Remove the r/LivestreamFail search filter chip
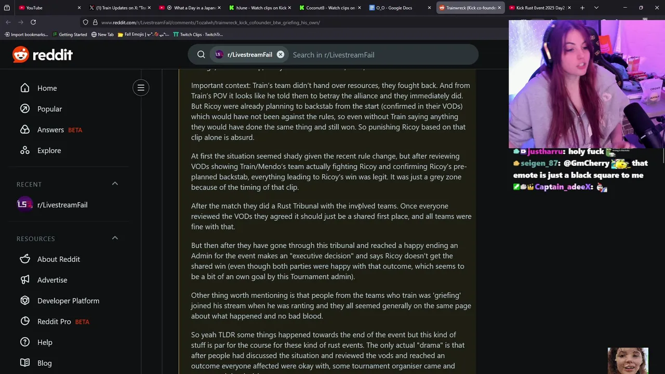 coord(281,55)
